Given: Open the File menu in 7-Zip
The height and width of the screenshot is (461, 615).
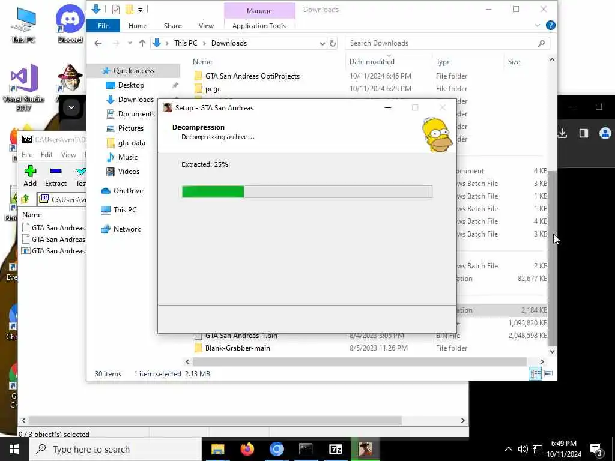Looking at the screenshot, I should click(x=27, y=154).
